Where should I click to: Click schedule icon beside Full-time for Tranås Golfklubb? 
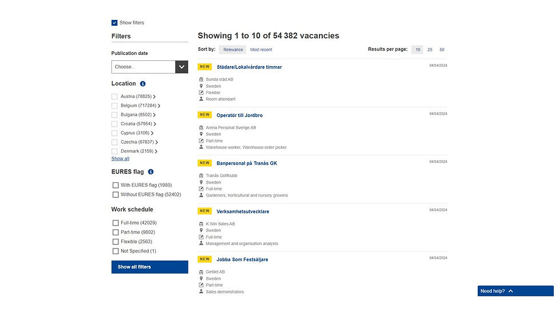pyautogui.click(x=201, y=189)
